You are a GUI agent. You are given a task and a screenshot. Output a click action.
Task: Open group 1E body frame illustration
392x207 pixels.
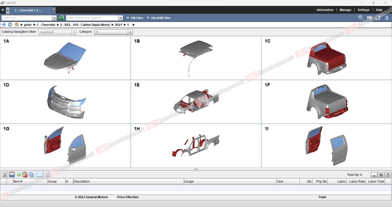tap(196, 102)
